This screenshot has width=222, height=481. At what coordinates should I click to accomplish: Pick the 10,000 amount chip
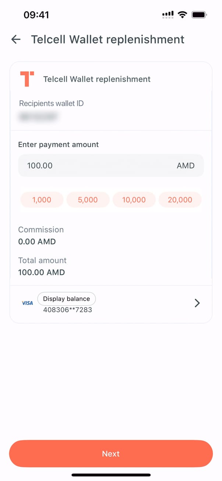tap(134, 200)
